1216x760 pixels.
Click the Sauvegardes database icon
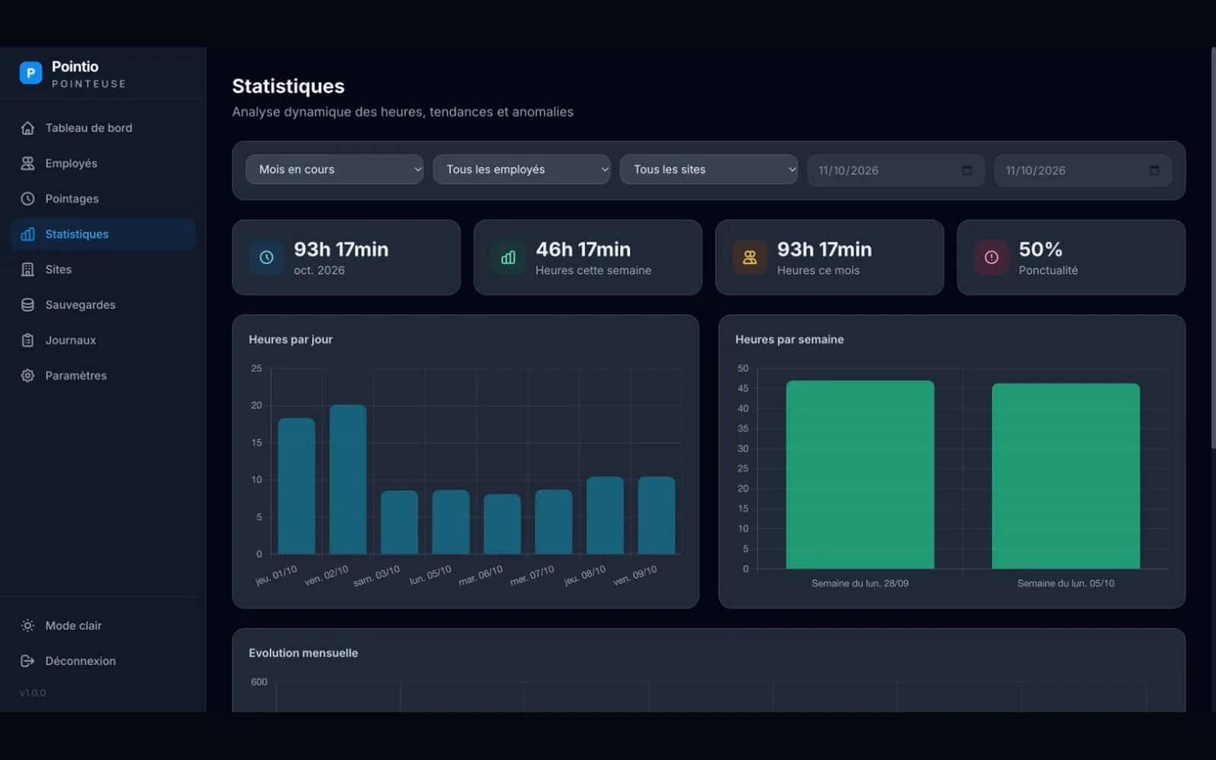pyautogui.click(x=27, y=305)
